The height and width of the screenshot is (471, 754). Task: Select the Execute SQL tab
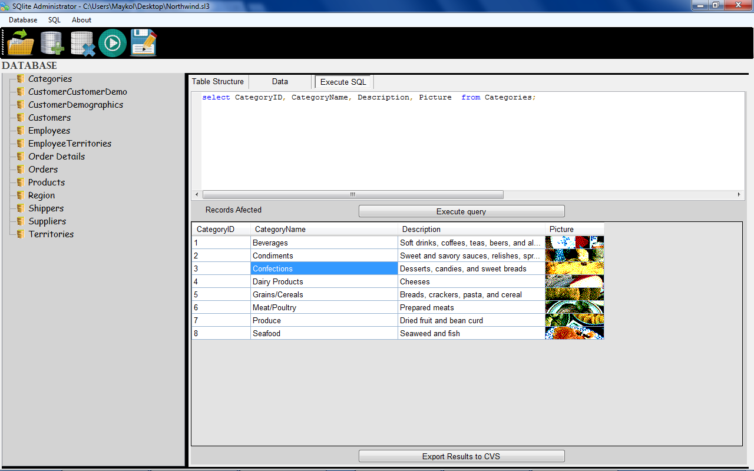[x=343, y=81]
